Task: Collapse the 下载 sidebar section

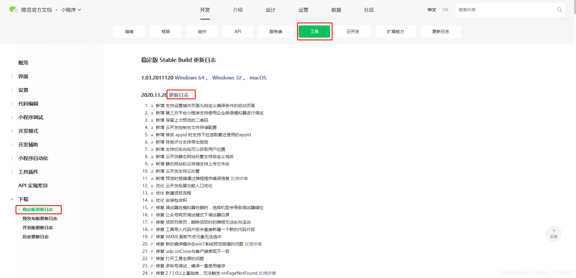Action: click(12, 199)
